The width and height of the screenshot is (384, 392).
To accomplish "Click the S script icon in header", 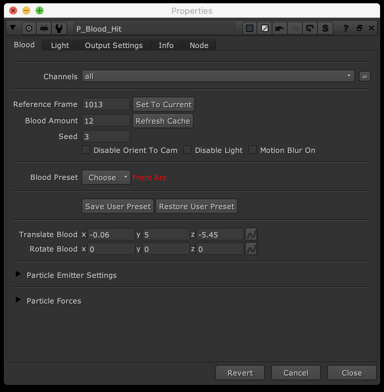I will [325, 29].
